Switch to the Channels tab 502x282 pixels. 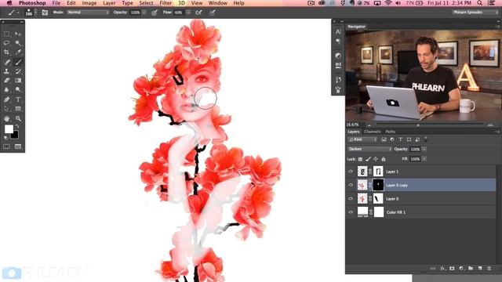(x=373, y=132)
